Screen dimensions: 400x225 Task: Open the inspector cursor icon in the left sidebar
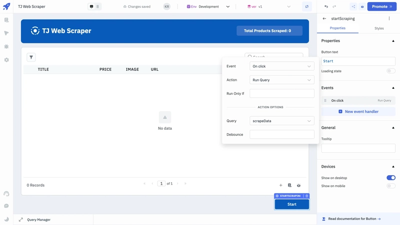point(6,33)
